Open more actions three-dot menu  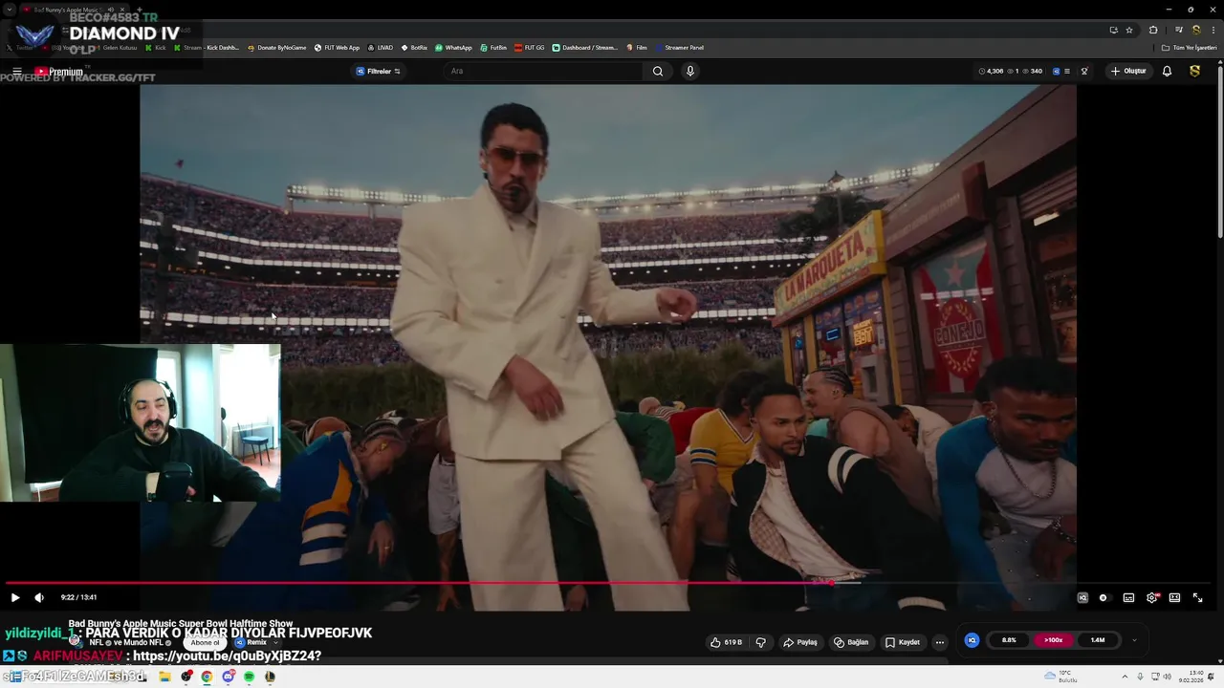click(940, 642)
